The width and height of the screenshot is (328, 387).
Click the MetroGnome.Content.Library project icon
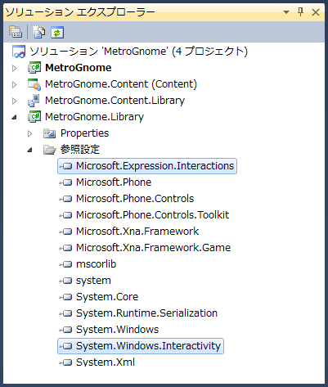coord(34,101)
